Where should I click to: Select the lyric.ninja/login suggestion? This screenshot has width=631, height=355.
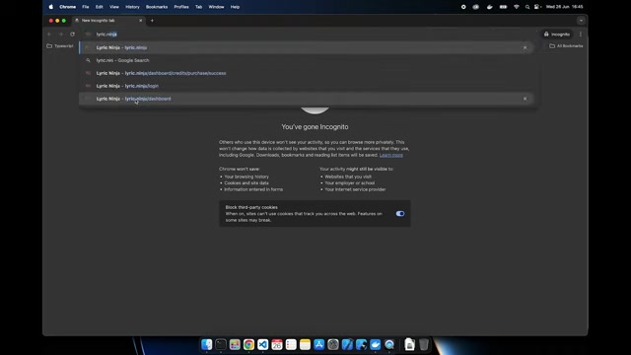(306, 86)
